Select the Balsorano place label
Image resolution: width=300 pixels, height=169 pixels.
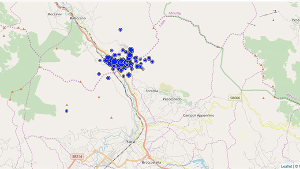click(x=78, y=18)
